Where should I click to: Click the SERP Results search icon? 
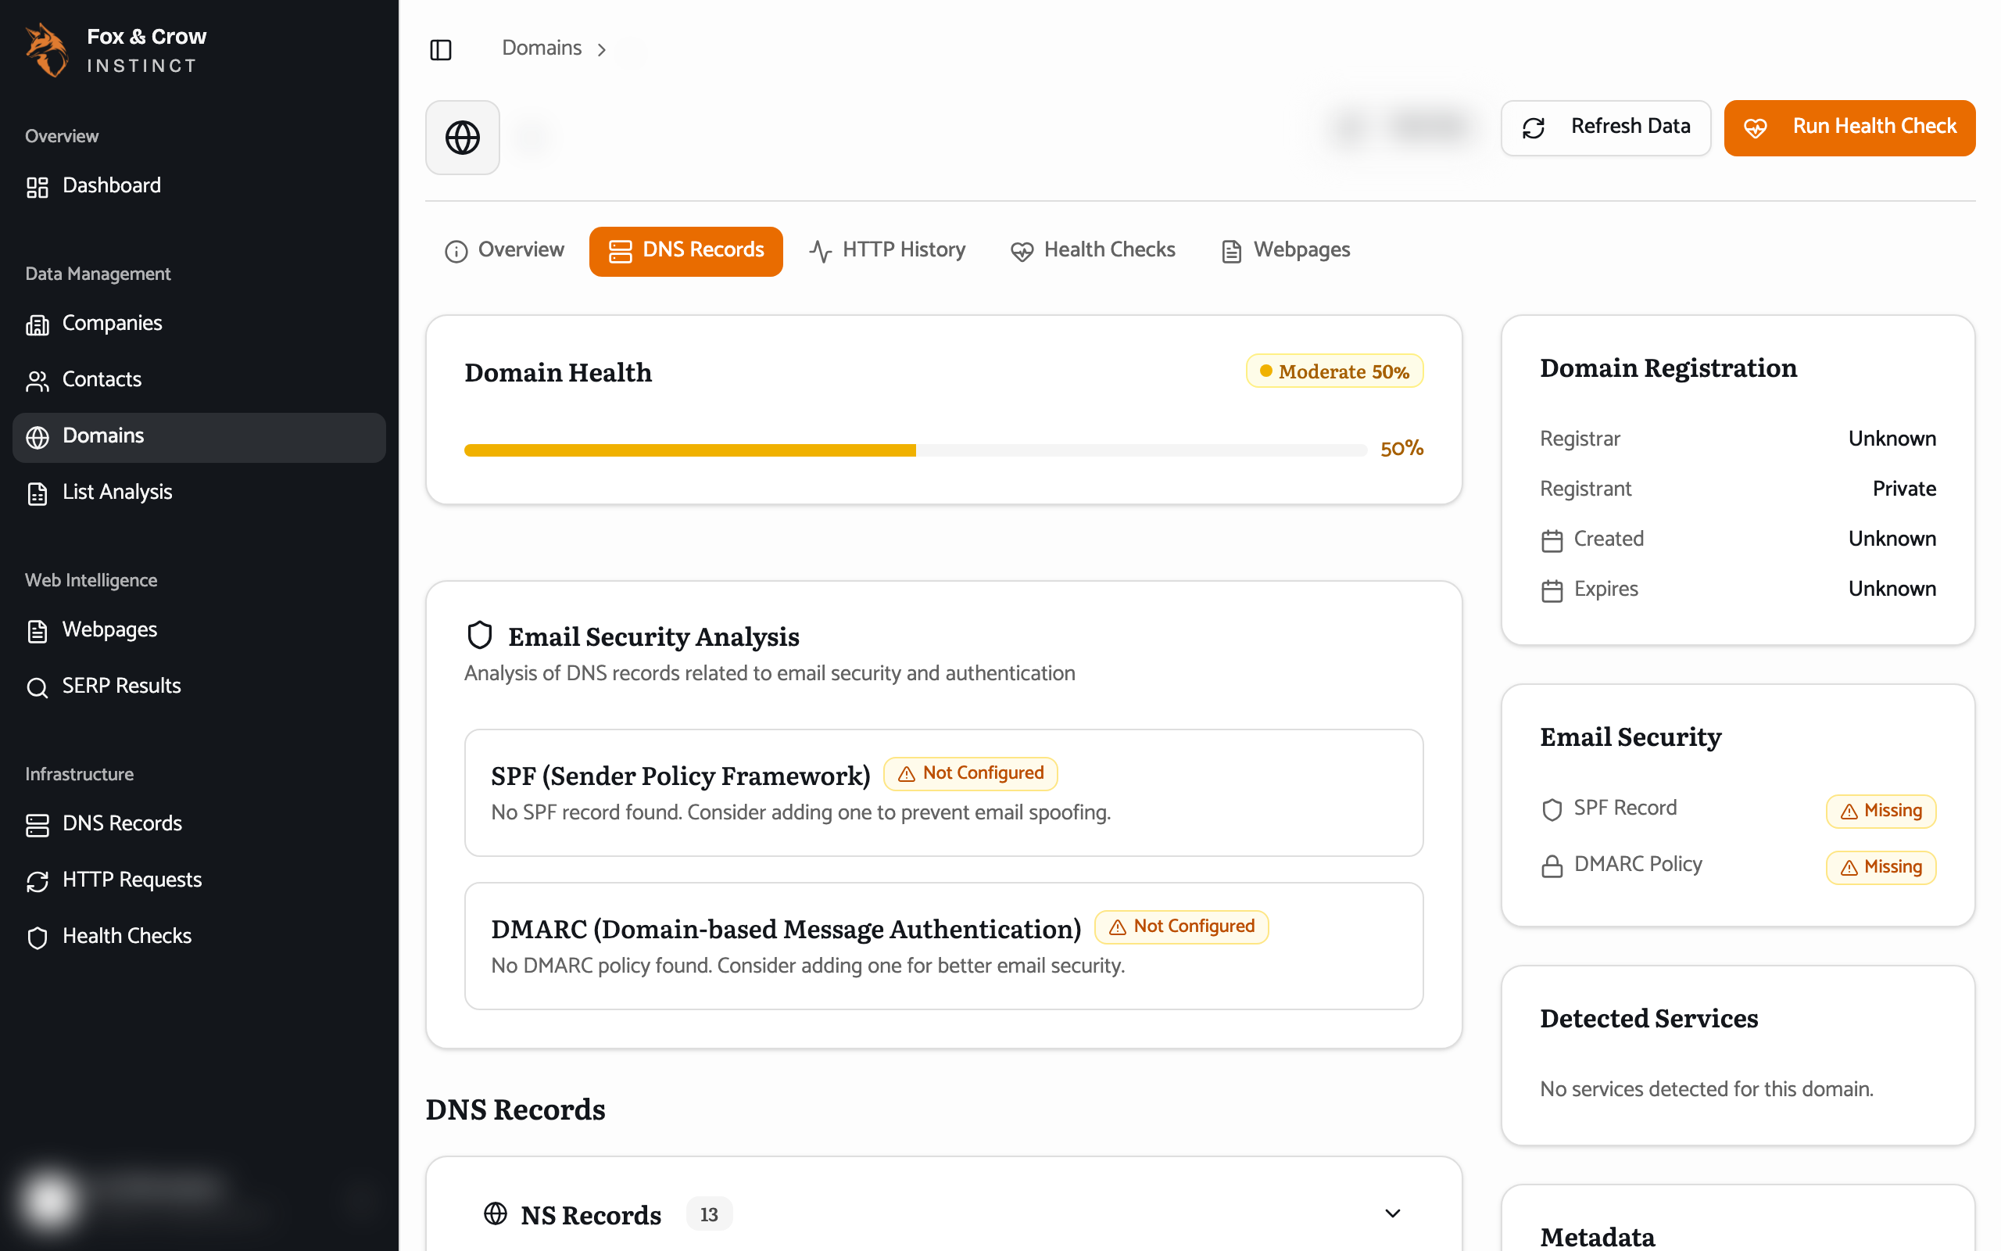pos(38,687)
